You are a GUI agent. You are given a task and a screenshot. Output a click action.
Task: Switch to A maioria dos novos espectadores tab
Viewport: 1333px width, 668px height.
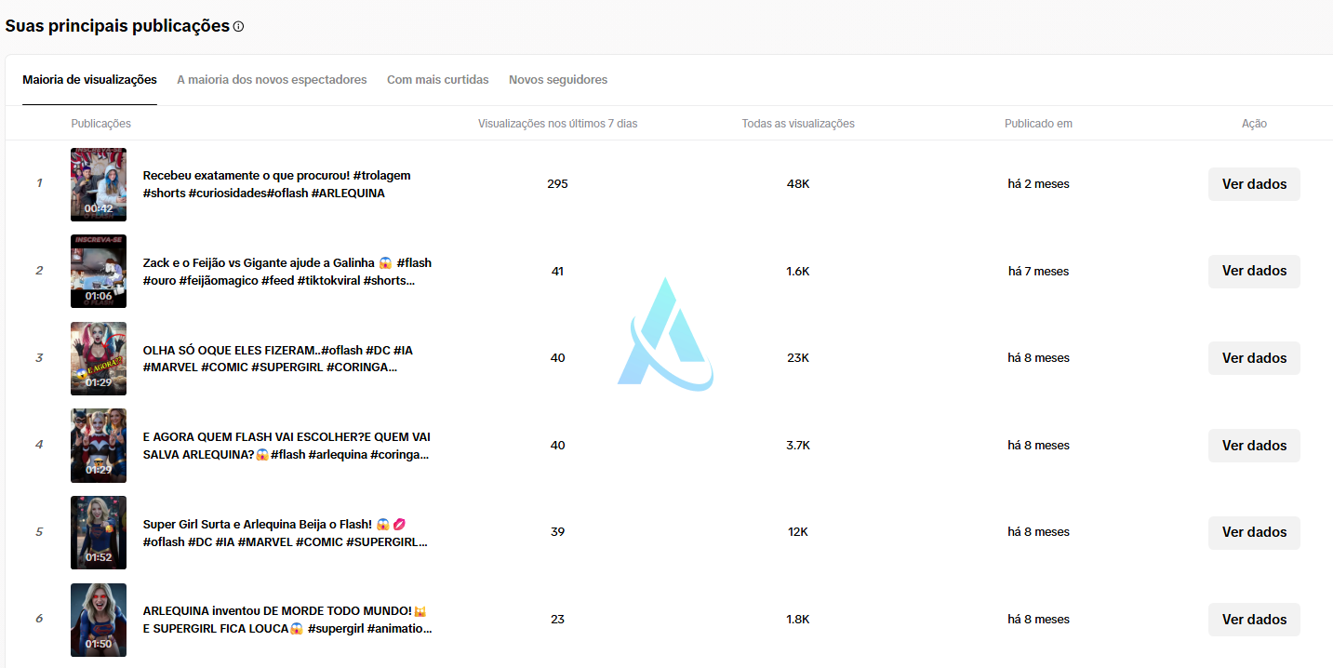click(272, 80)
